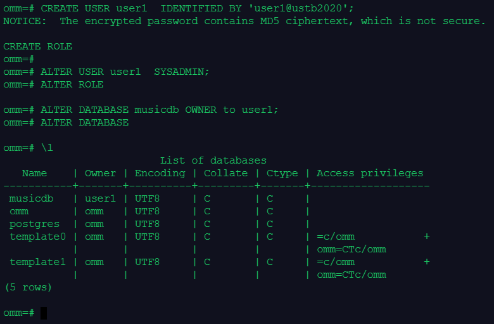The height and width of the screenshot is (324, 494).
Task: Click the 'Access privileges' column header
Action: (x=369, y=173)
